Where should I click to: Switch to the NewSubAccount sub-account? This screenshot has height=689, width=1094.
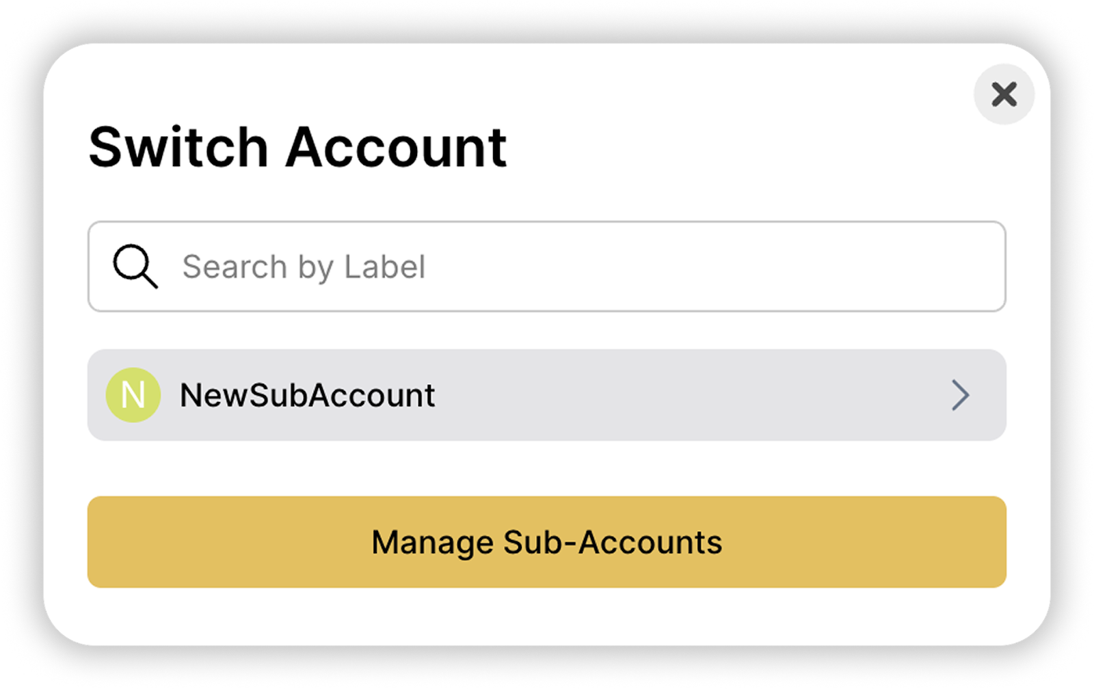click(x=547, y=395)
